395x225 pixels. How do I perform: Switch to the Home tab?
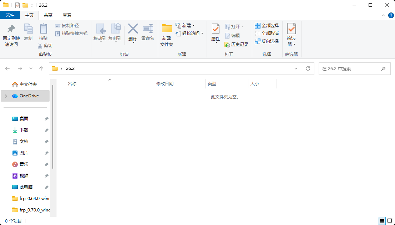point(29,15)
